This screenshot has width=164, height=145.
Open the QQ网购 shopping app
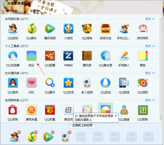[x=13, y=110]
